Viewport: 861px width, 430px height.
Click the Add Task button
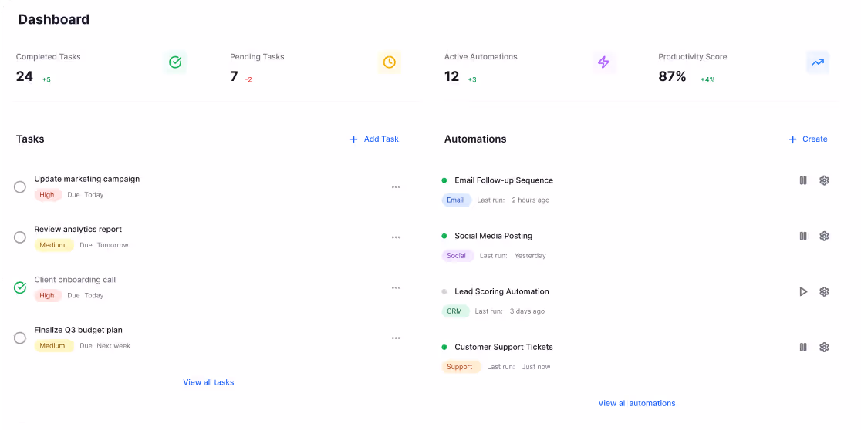[x=374, y=139]
